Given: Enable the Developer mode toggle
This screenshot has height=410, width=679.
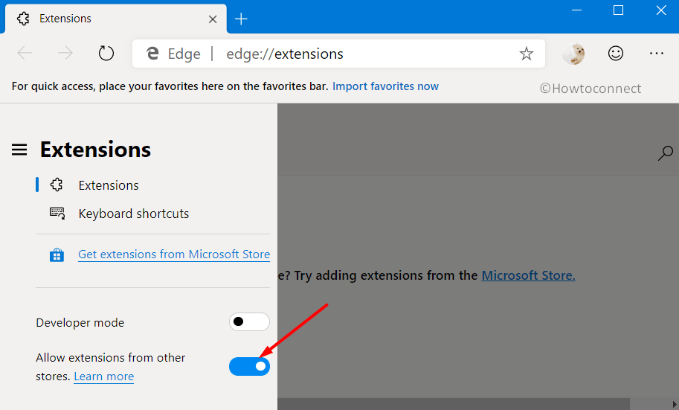Looking at the screenshot, I should [x=249, y=321].
